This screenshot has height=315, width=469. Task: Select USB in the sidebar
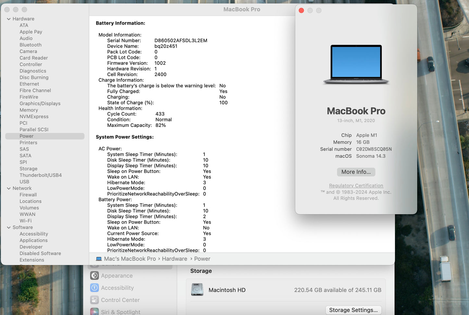[x=24, y=182]
